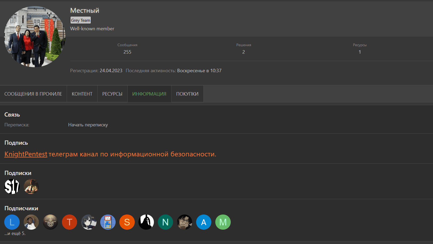Open the blue L follower avatar
Image resolution: width=433 pixels, height=244 pixels.
pyautogui.click(x=12, y=222)
